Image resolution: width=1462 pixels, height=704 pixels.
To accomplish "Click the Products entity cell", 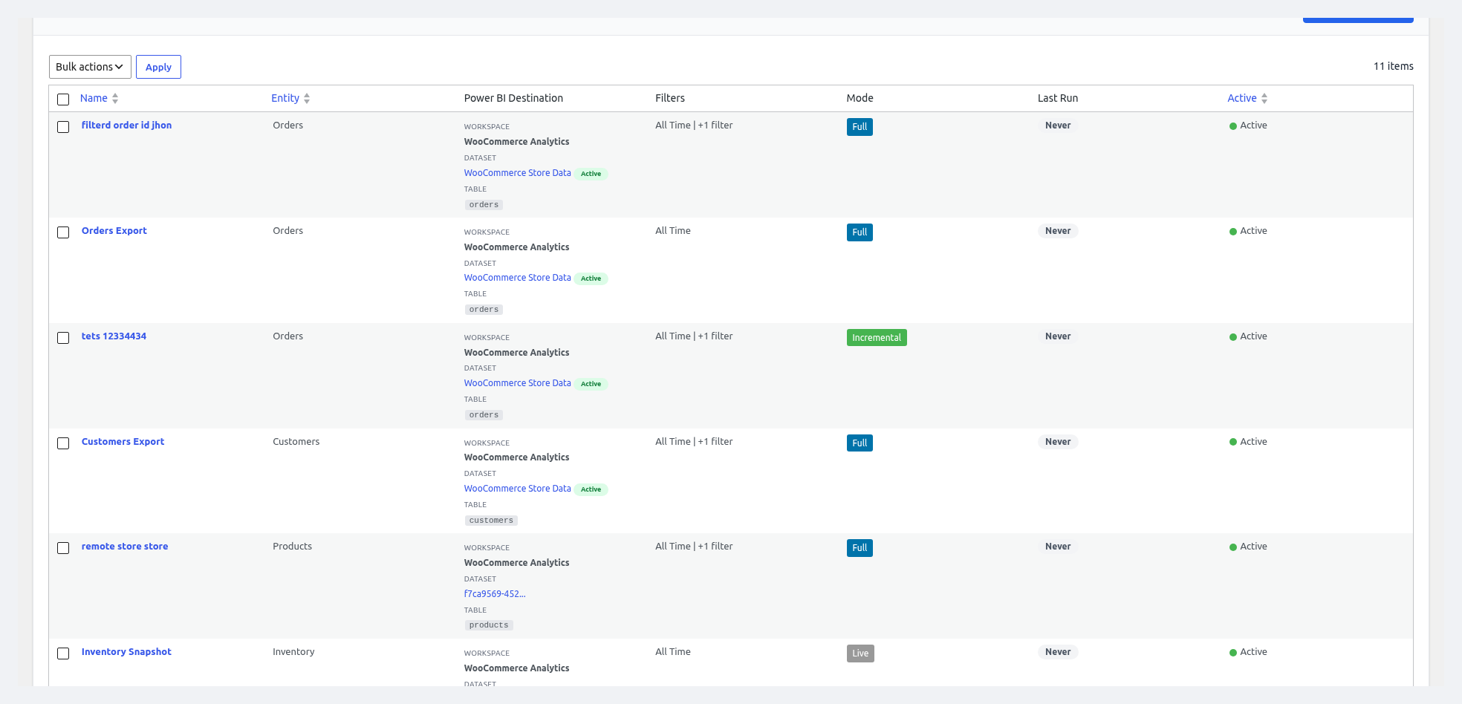I will point(292,547).
